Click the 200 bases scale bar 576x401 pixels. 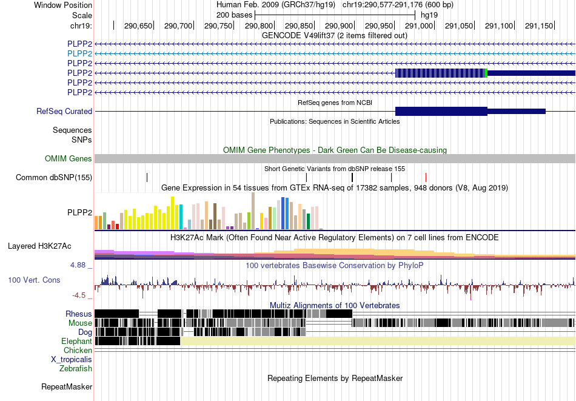click(x=335, y=15)
